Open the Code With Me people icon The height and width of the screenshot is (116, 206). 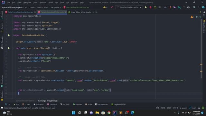[105, 7]
